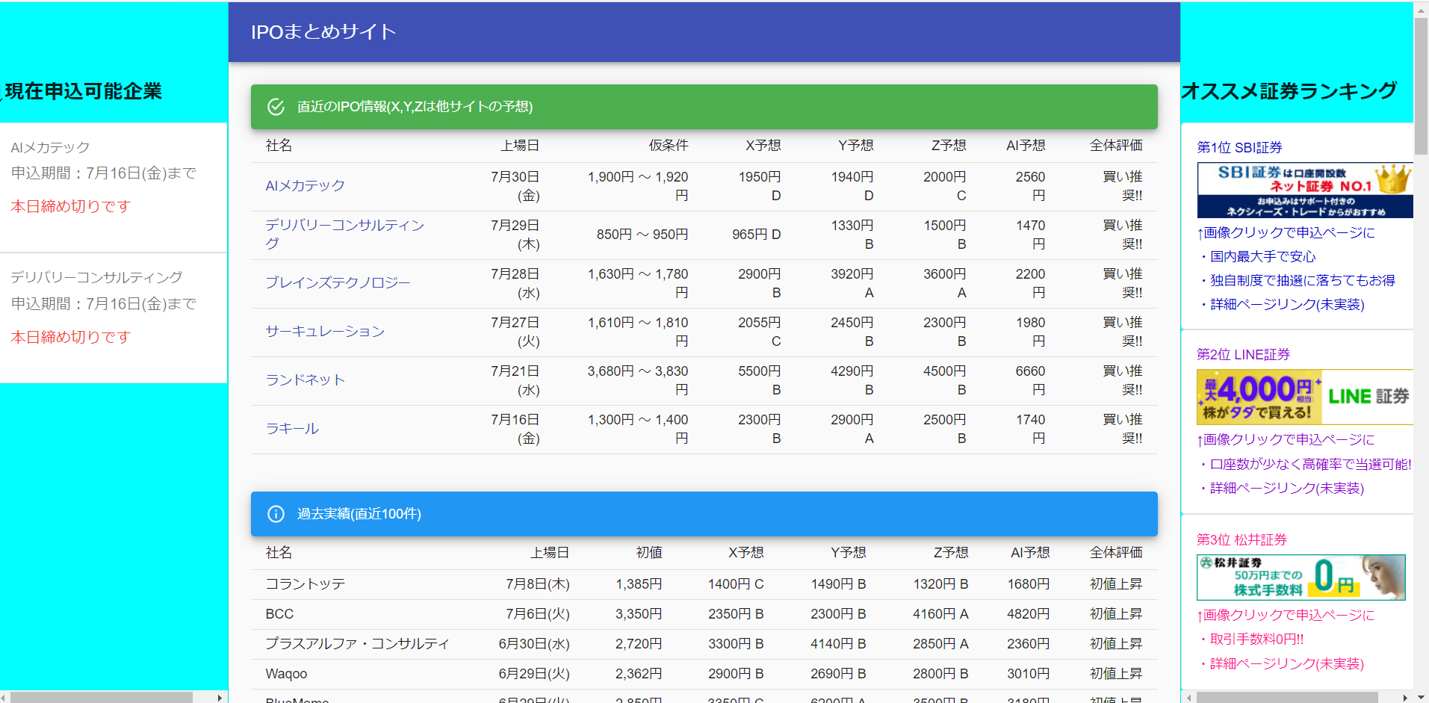Click the IPOまとめサイト site title
Screen dimensions: 1429x703
click(x=323, y=32)
